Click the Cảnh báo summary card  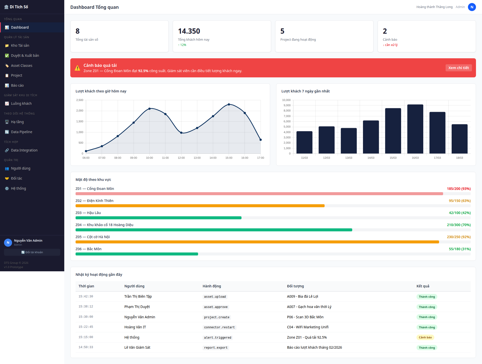coord(427,36)
